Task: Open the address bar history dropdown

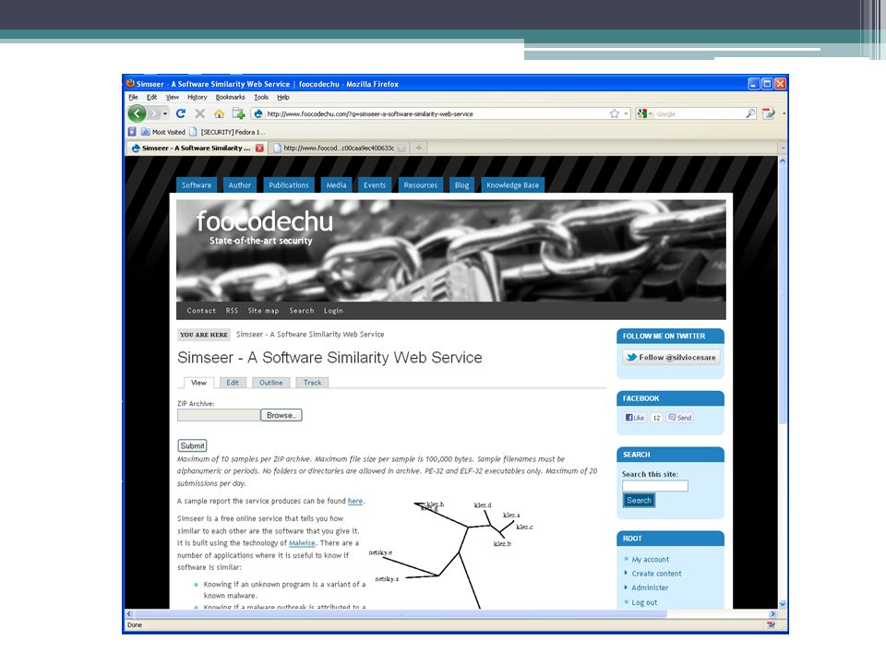Action: (x=626, y=113)
